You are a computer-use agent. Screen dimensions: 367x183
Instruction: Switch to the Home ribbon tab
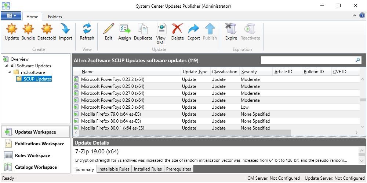(x=32, y=16)
